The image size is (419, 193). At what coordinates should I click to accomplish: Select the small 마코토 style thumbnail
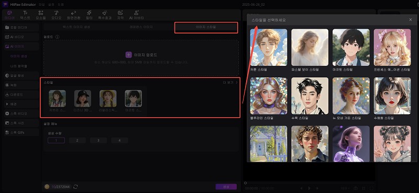point(134,98)
